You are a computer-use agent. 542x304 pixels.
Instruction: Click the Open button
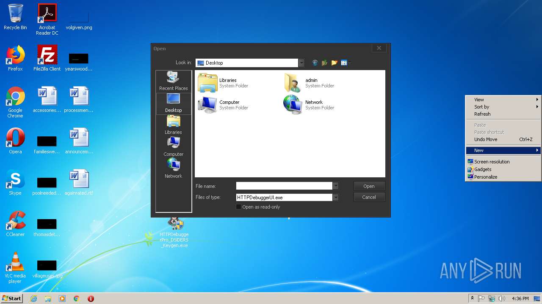pos(369,186)
